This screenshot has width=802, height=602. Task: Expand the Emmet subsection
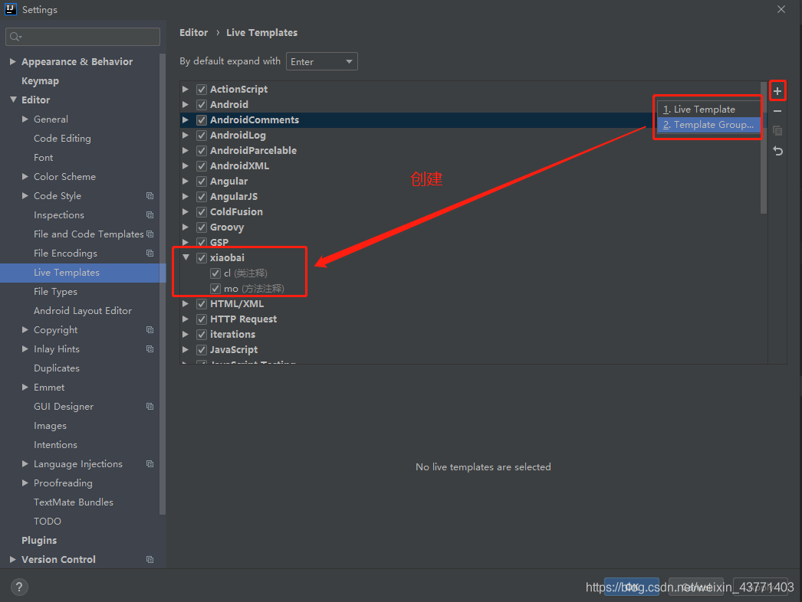click(x=25, y=388)
